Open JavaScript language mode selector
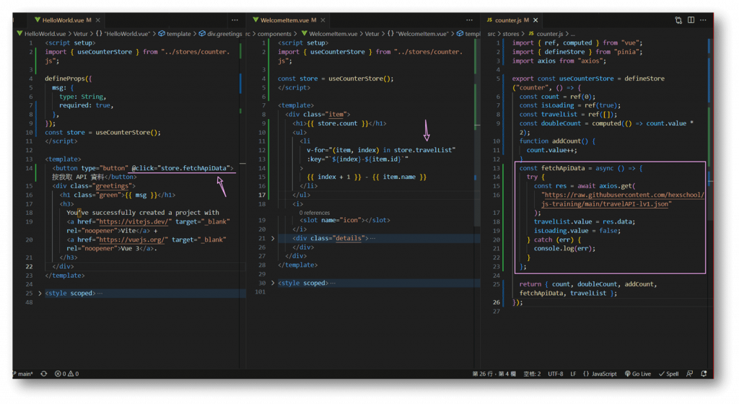Screen dimensions: 739x404 [x=600, y=374]
